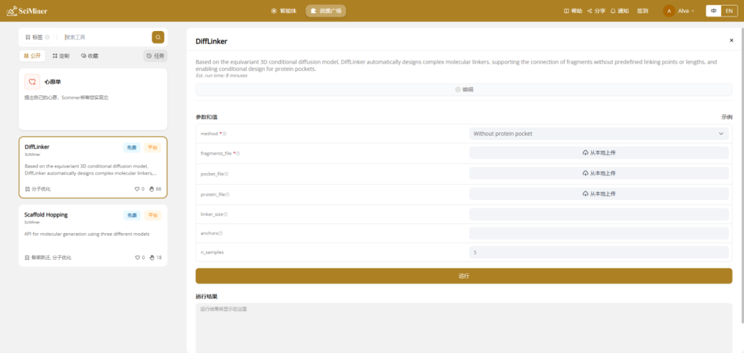Upload fragments_file from local
Image resolution: width=744 pixels, height=353 pixels.
pyautogui.click(x=599, y=153)
